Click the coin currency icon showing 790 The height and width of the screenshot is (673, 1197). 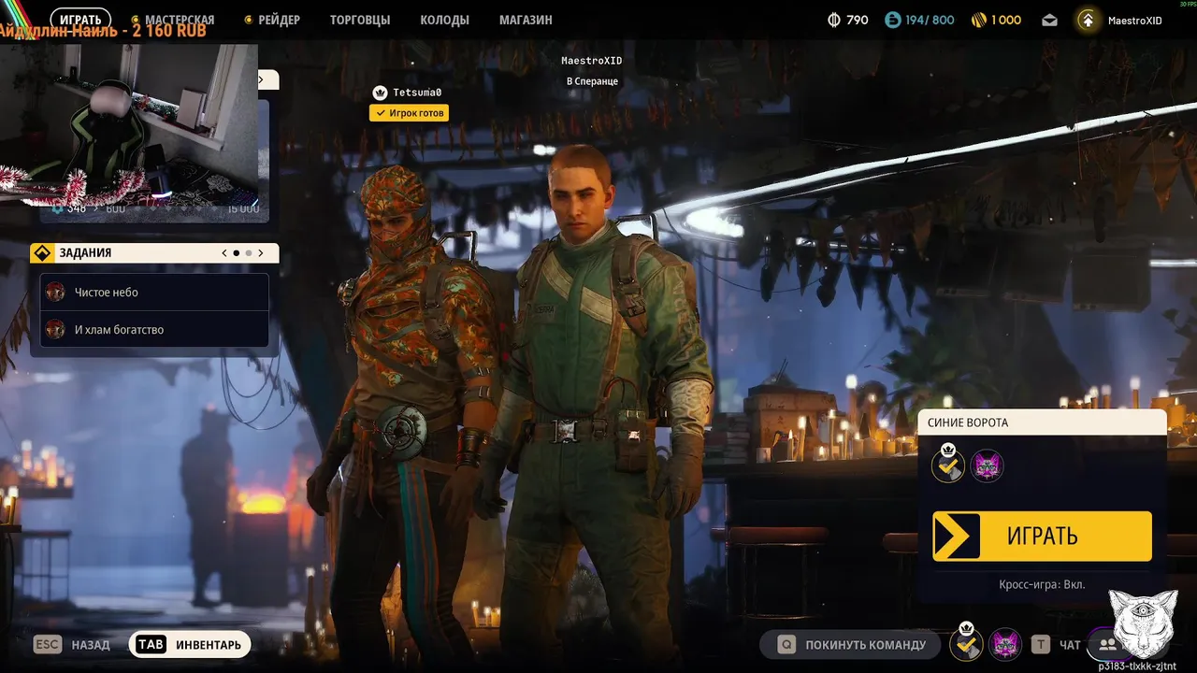coord(835,20)
